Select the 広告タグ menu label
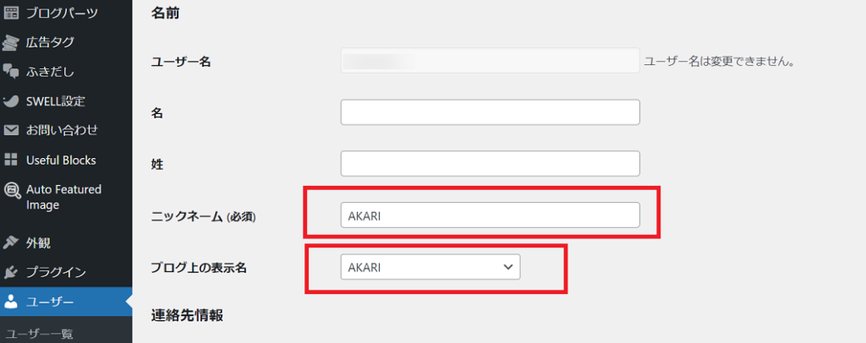The width and height of the screenshot is (866, 343). click(x=50, y=42)
